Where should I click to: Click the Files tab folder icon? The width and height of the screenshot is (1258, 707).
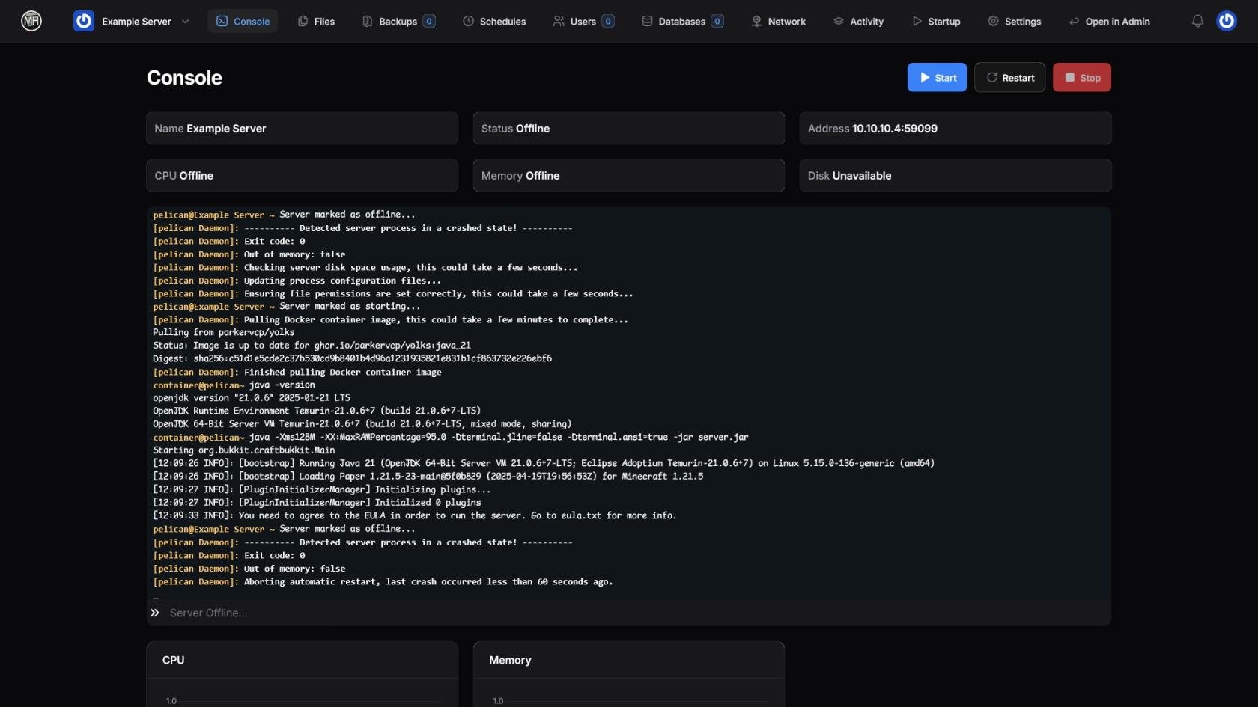[303, 21]
